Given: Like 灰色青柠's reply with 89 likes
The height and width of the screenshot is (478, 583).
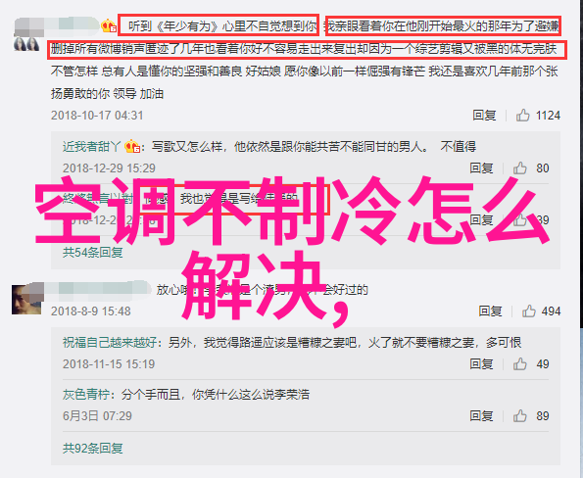Looking at the screenshot, I should (519, 416).
